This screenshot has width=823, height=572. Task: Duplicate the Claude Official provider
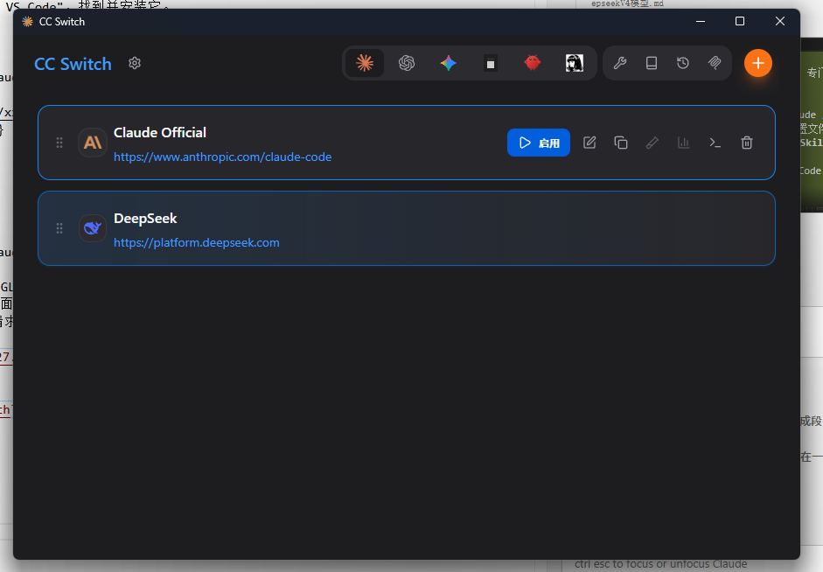click(x=621, y=143)
